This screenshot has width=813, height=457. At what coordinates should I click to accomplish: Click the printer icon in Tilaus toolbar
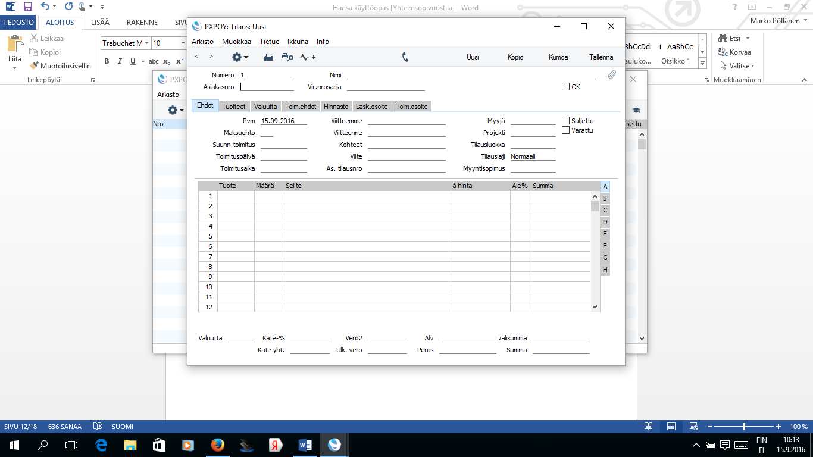pyautogui.click(x=268, y=57)
